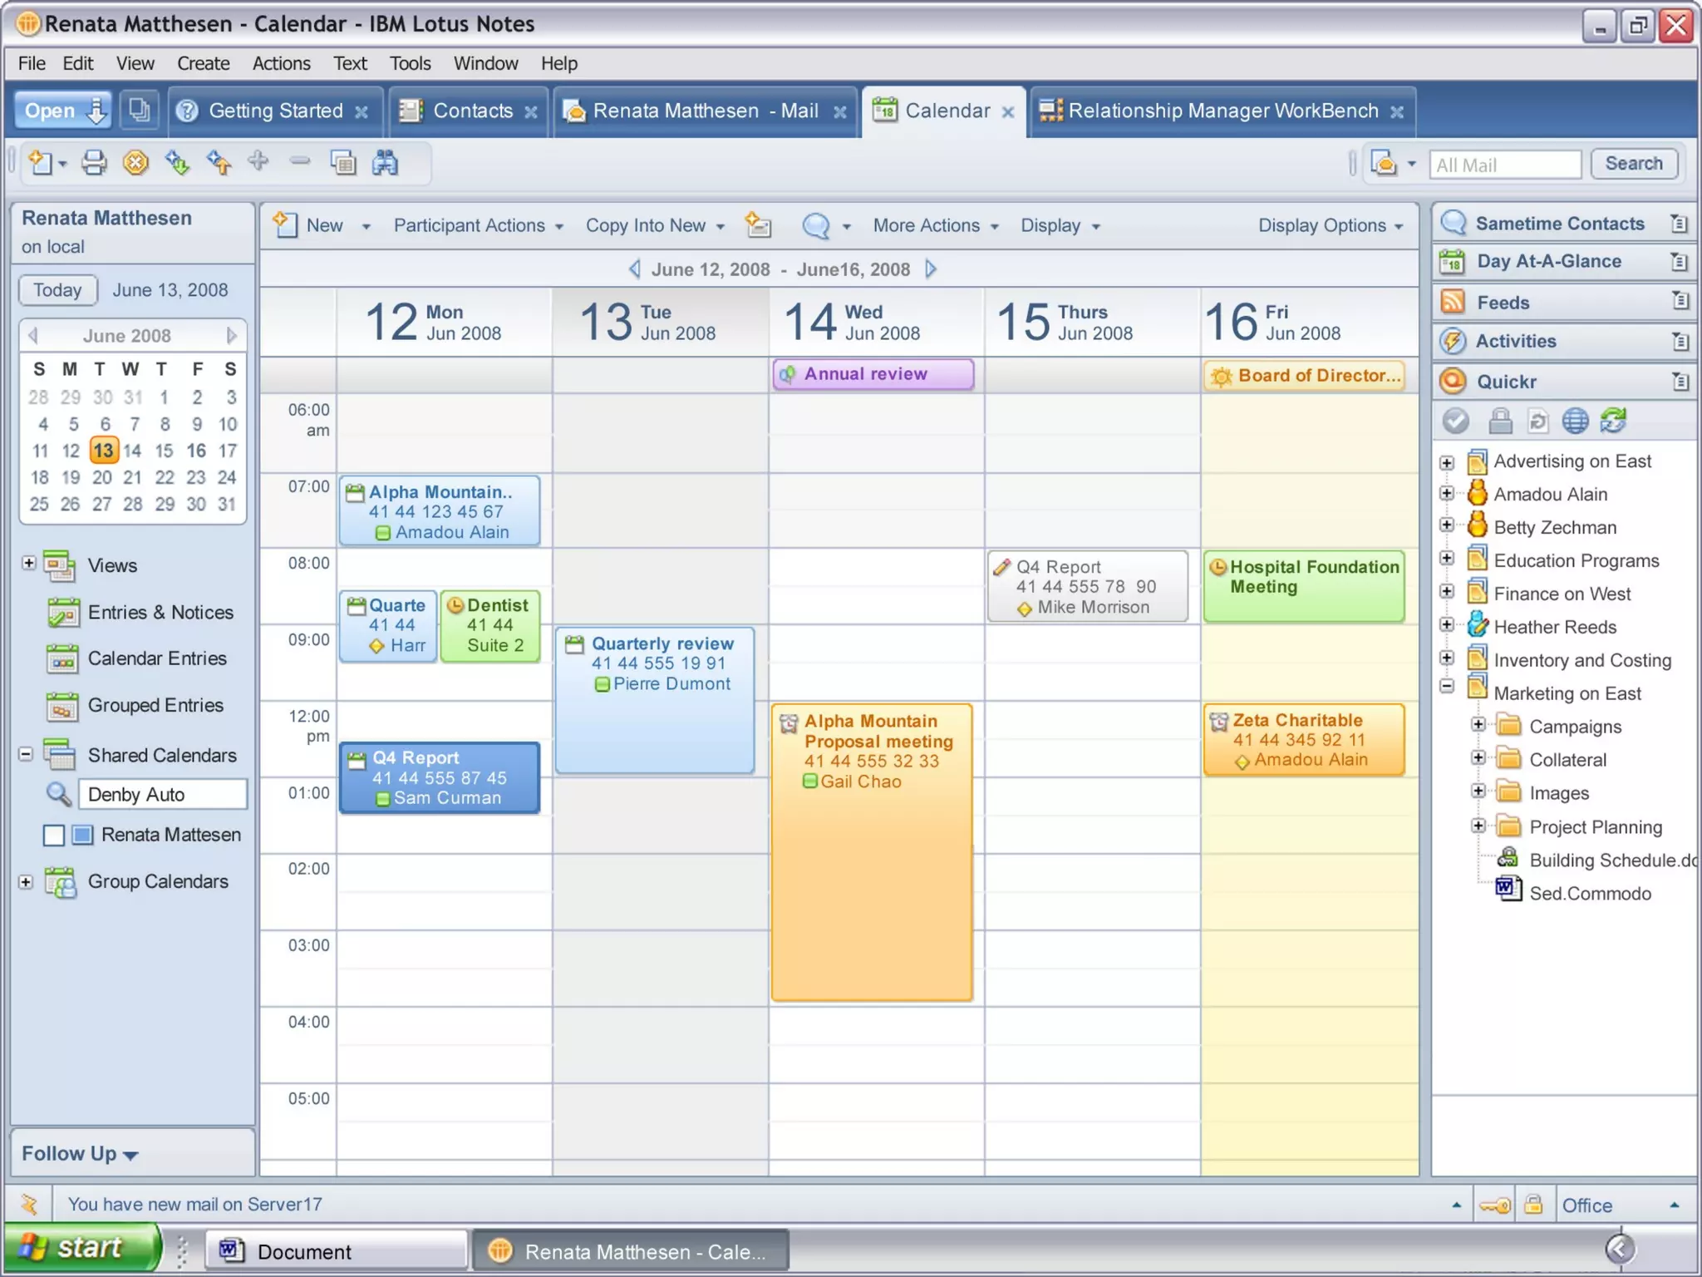Click the Entries & Notices view icon
Screen dimensions: 1702x1277
click(x=63, y=613)
